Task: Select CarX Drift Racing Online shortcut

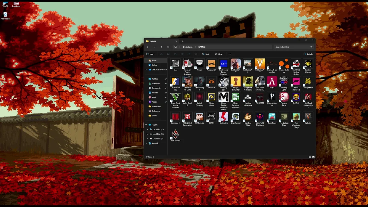Action: (296, 67)
